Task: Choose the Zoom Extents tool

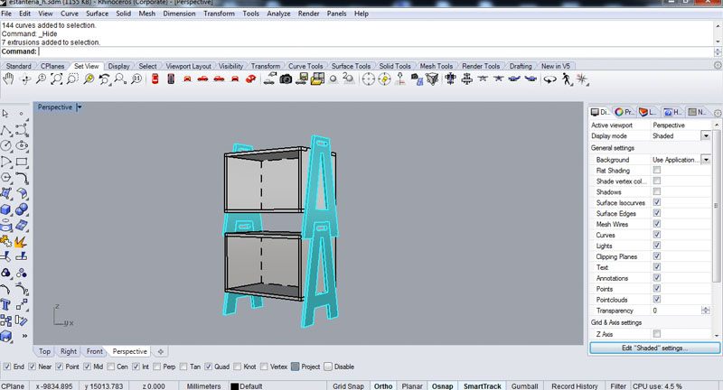Action: coord(57,79)
